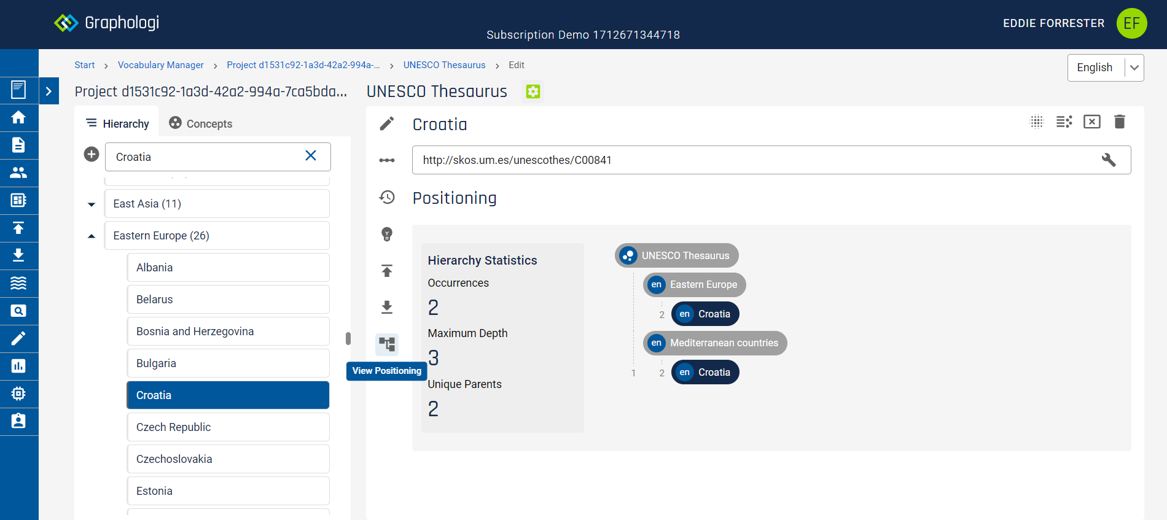
Task: Click the View Positioning hierarchy icon
Action: pyautogui.click(x=387, y=344)
